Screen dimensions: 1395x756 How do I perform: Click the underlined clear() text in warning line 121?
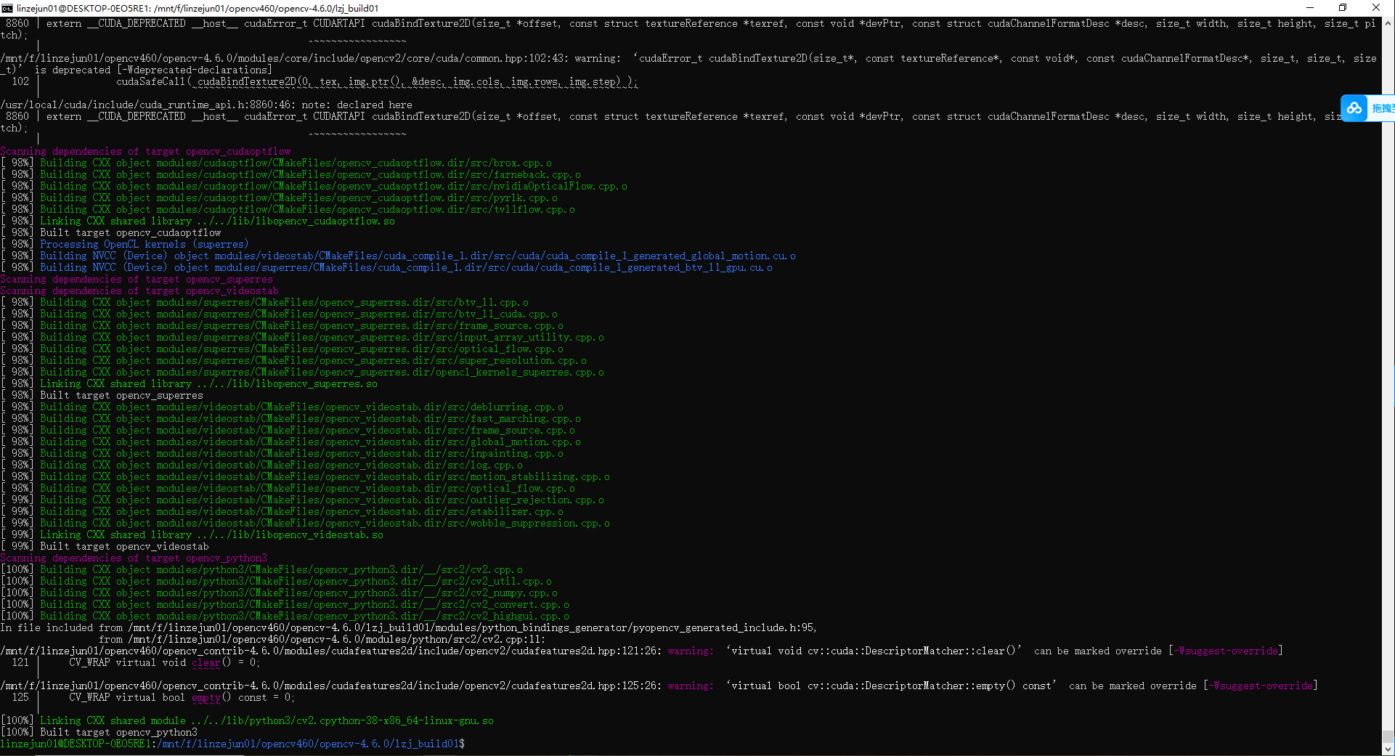(x=207, y=662)
